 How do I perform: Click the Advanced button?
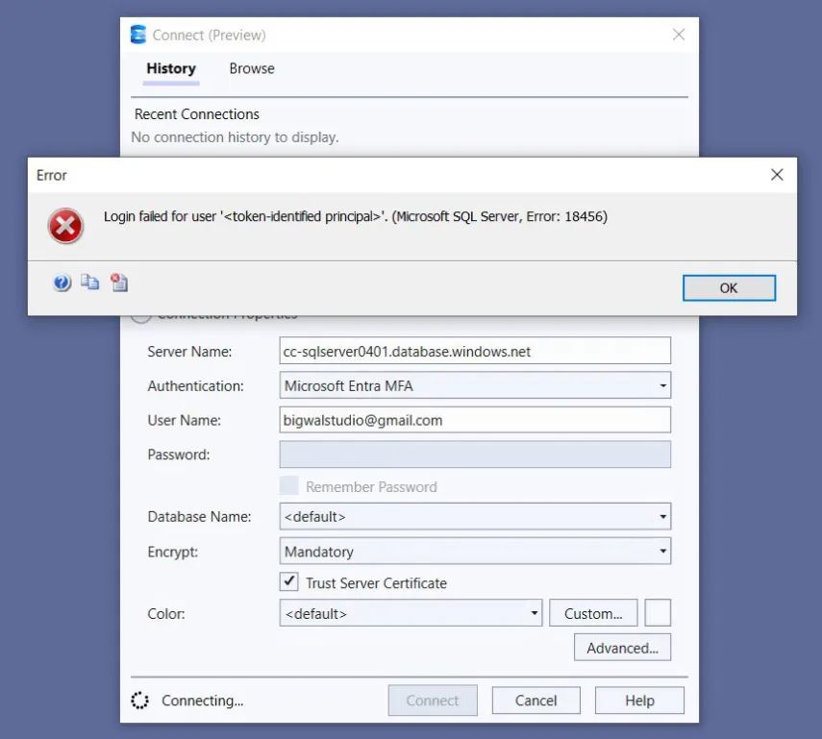(622, 647)
